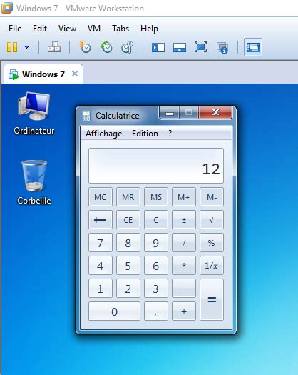This screenshot has width=298, height=375.
Task: Click the MS memory store button
Action: (156, 197)
